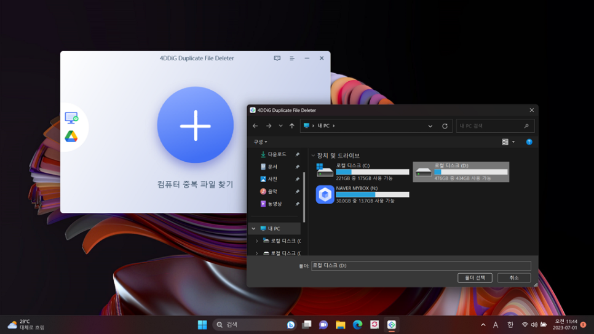Image resolution: width=594 pixels, height=334 pixels.
Task: Select the computer scan icon in left sidebar
Action: (71, 118)
